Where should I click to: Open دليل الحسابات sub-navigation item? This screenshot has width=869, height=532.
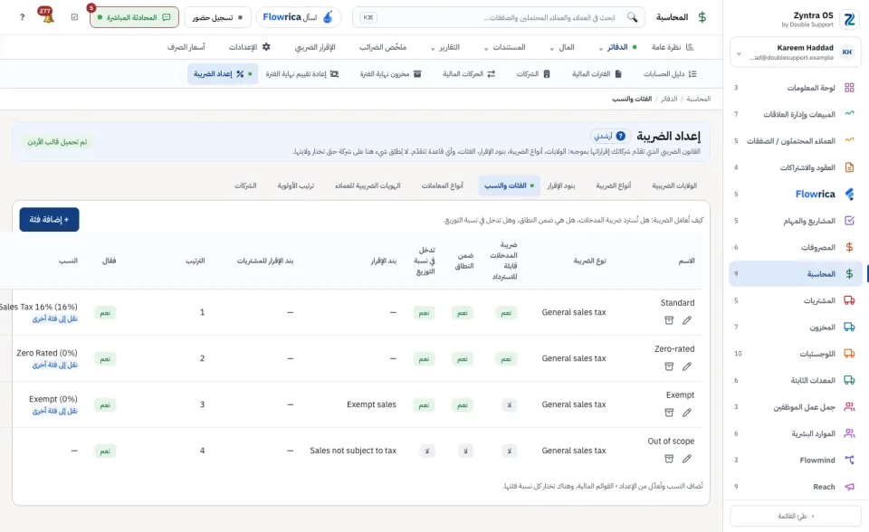670,73
